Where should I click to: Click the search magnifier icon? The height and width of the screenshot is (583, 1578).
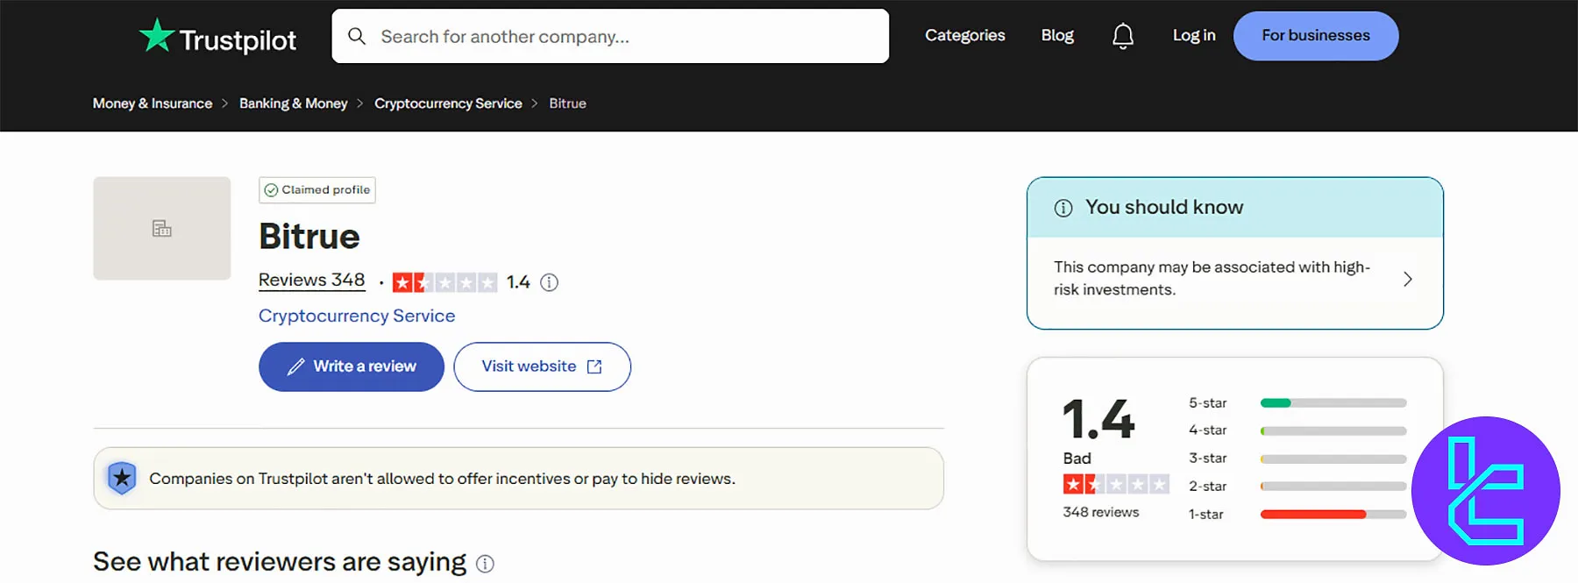357,36
